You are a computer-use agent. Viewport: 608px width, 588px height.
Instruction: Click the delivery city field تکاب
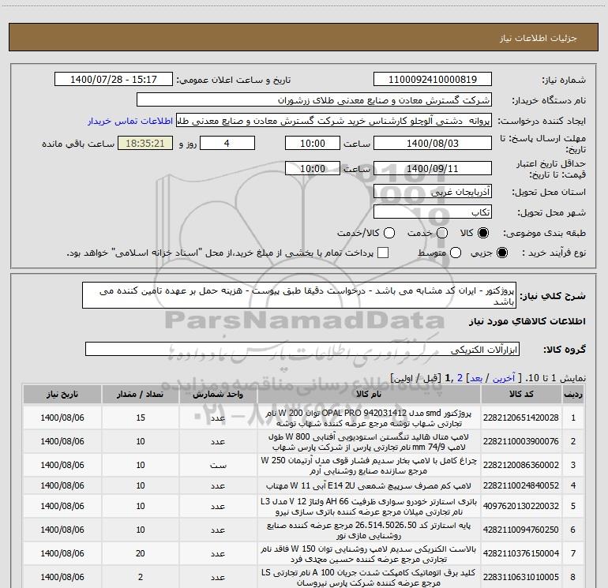click(x=433, y=212)
